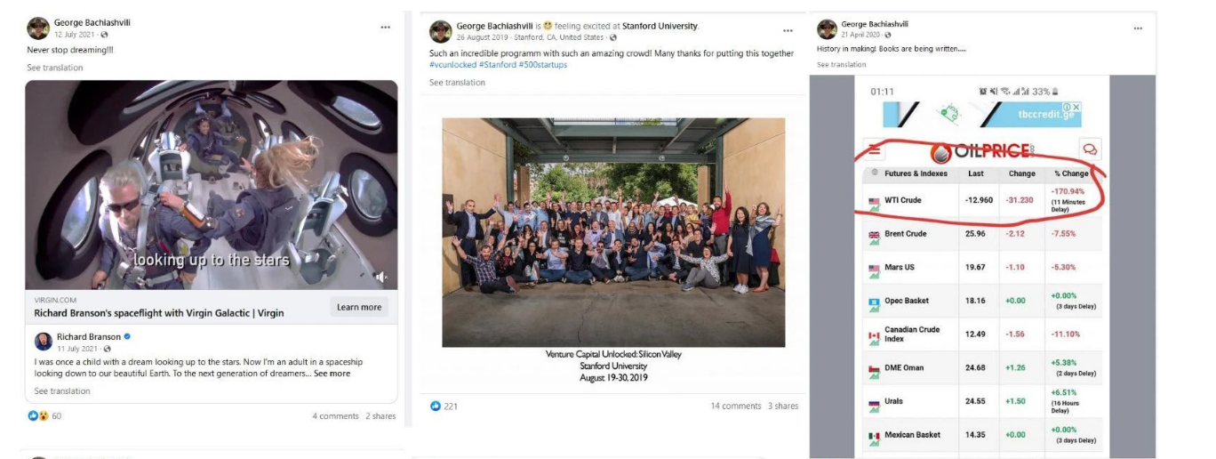The height and width of the screenshot is (459, 1216).
Task: Open options menu on Never stop dreaming post
Action: click(385, 28)
